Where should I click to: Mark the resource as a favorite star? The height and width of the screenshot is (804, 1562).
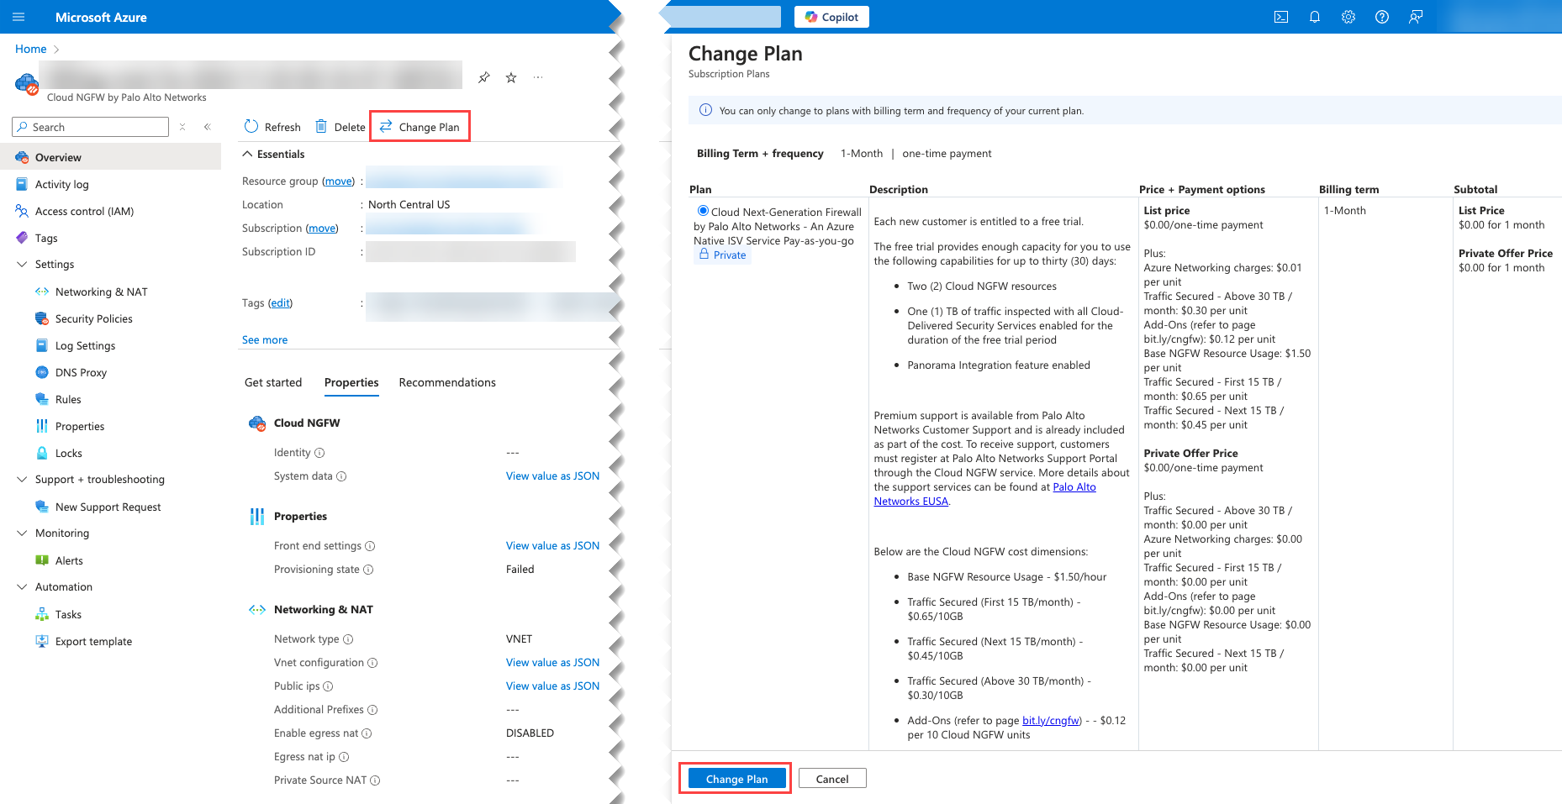click(x=511, y=77)
